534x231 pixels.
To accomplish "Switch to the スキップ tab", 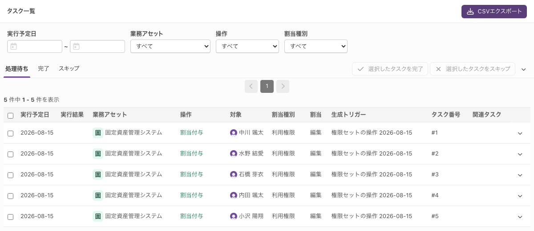I will tap(69, 69).
